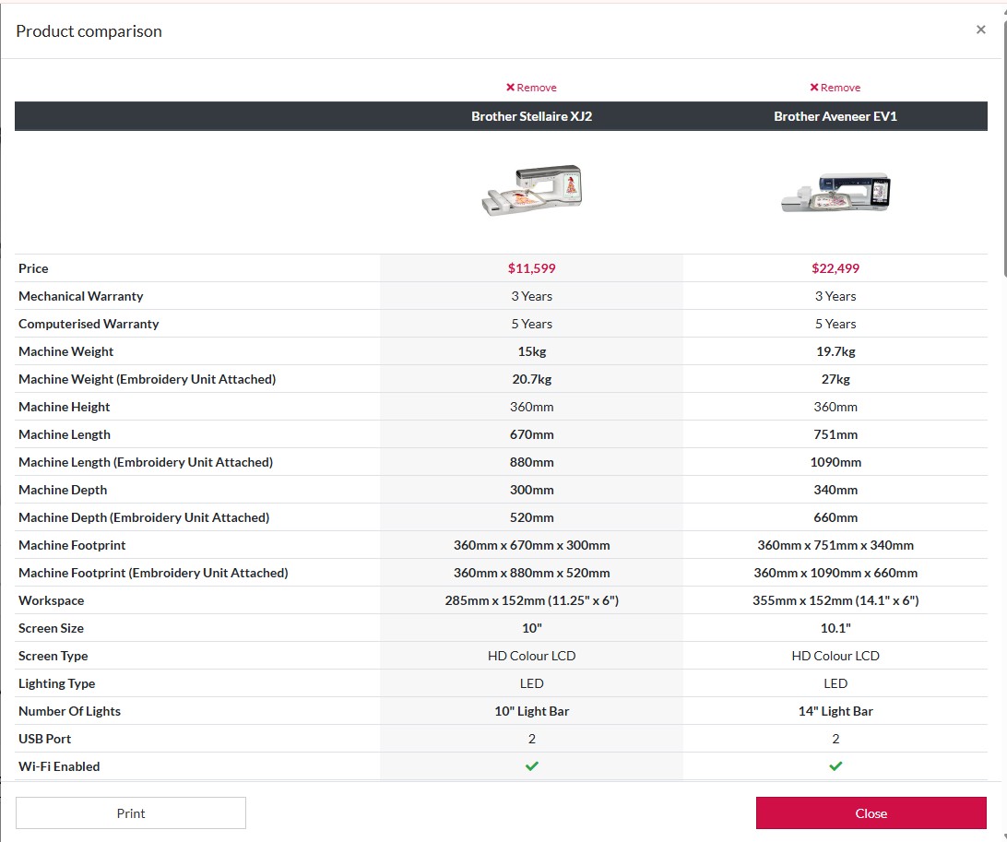Click the $22,499 price value
Image resolution: width=1007 pixels, height=842 pixels.
(x=835, y=268)
